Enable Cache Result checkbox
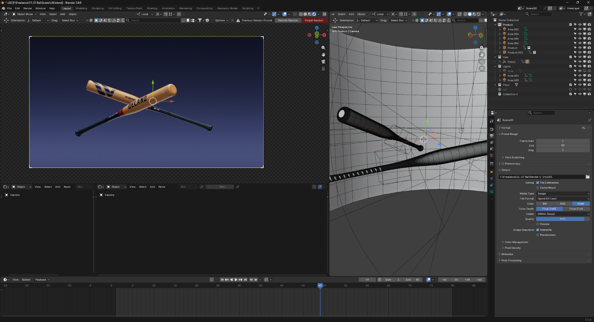This screenshot has height=322, width=594. [538, 188]
